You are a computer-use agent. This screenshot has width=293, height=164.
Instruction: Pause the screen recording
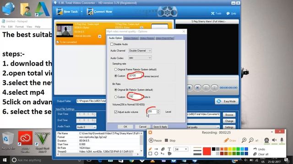click(155, 140)
